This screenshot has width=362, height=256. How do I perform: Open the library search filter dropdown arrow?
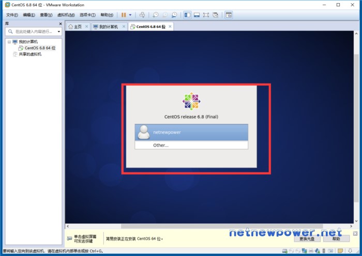[59, 31]
